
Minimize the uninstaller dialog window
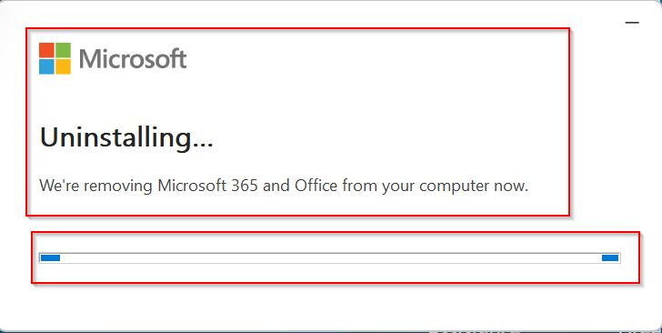pyautogui.click(x=632, y=22)
